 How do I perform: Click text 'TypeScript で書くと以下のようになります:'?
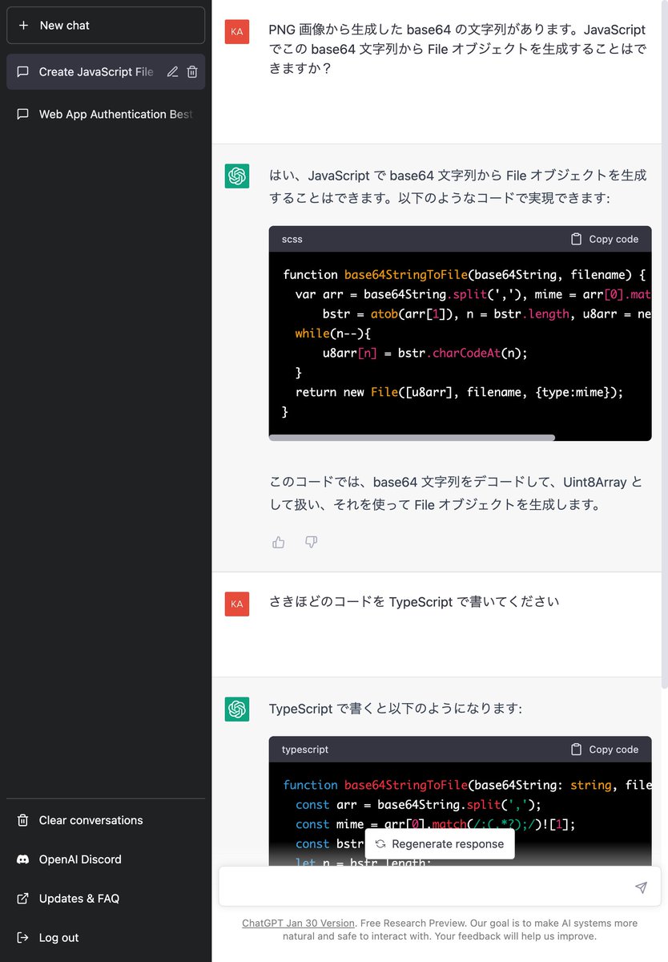click(396, 709)
